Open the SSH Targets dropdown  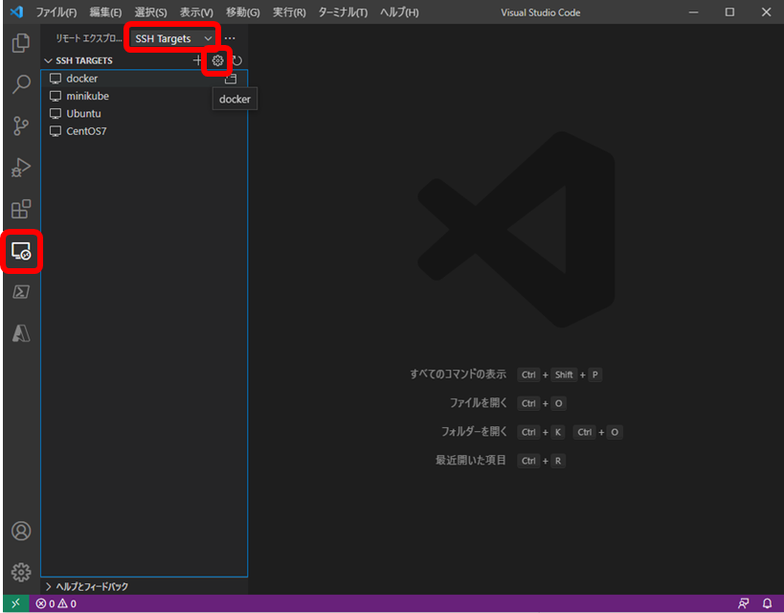click(173, 38)
